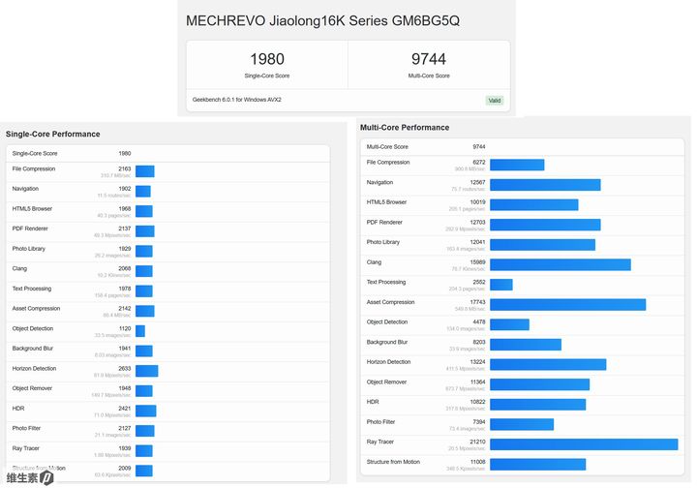Click the Multi-Core Ray Tracer blue bar
697x488 pixels.
tap(584, 444)
